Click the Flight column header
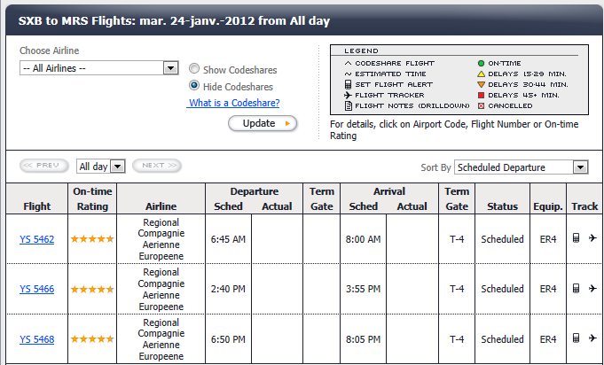Viewport: 604px width, 365px height. (x=37, y=206)
